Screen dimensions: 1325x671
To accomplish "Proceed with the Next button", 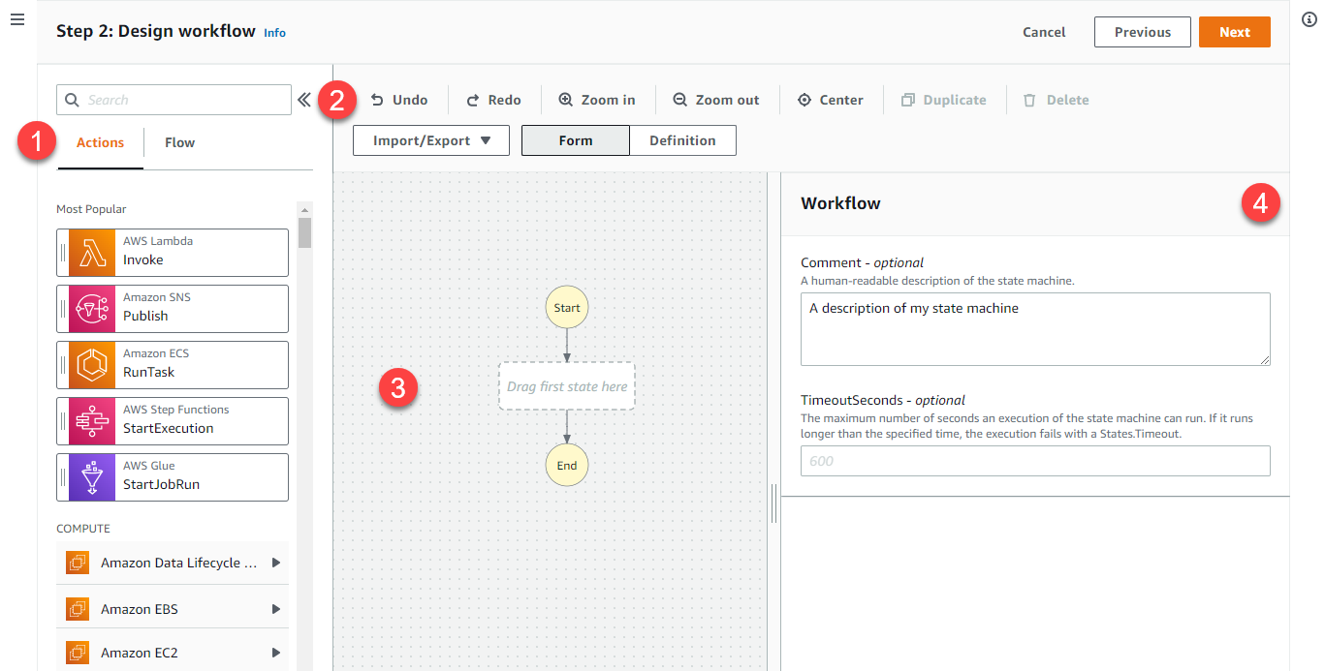I will click(1235, 32).
